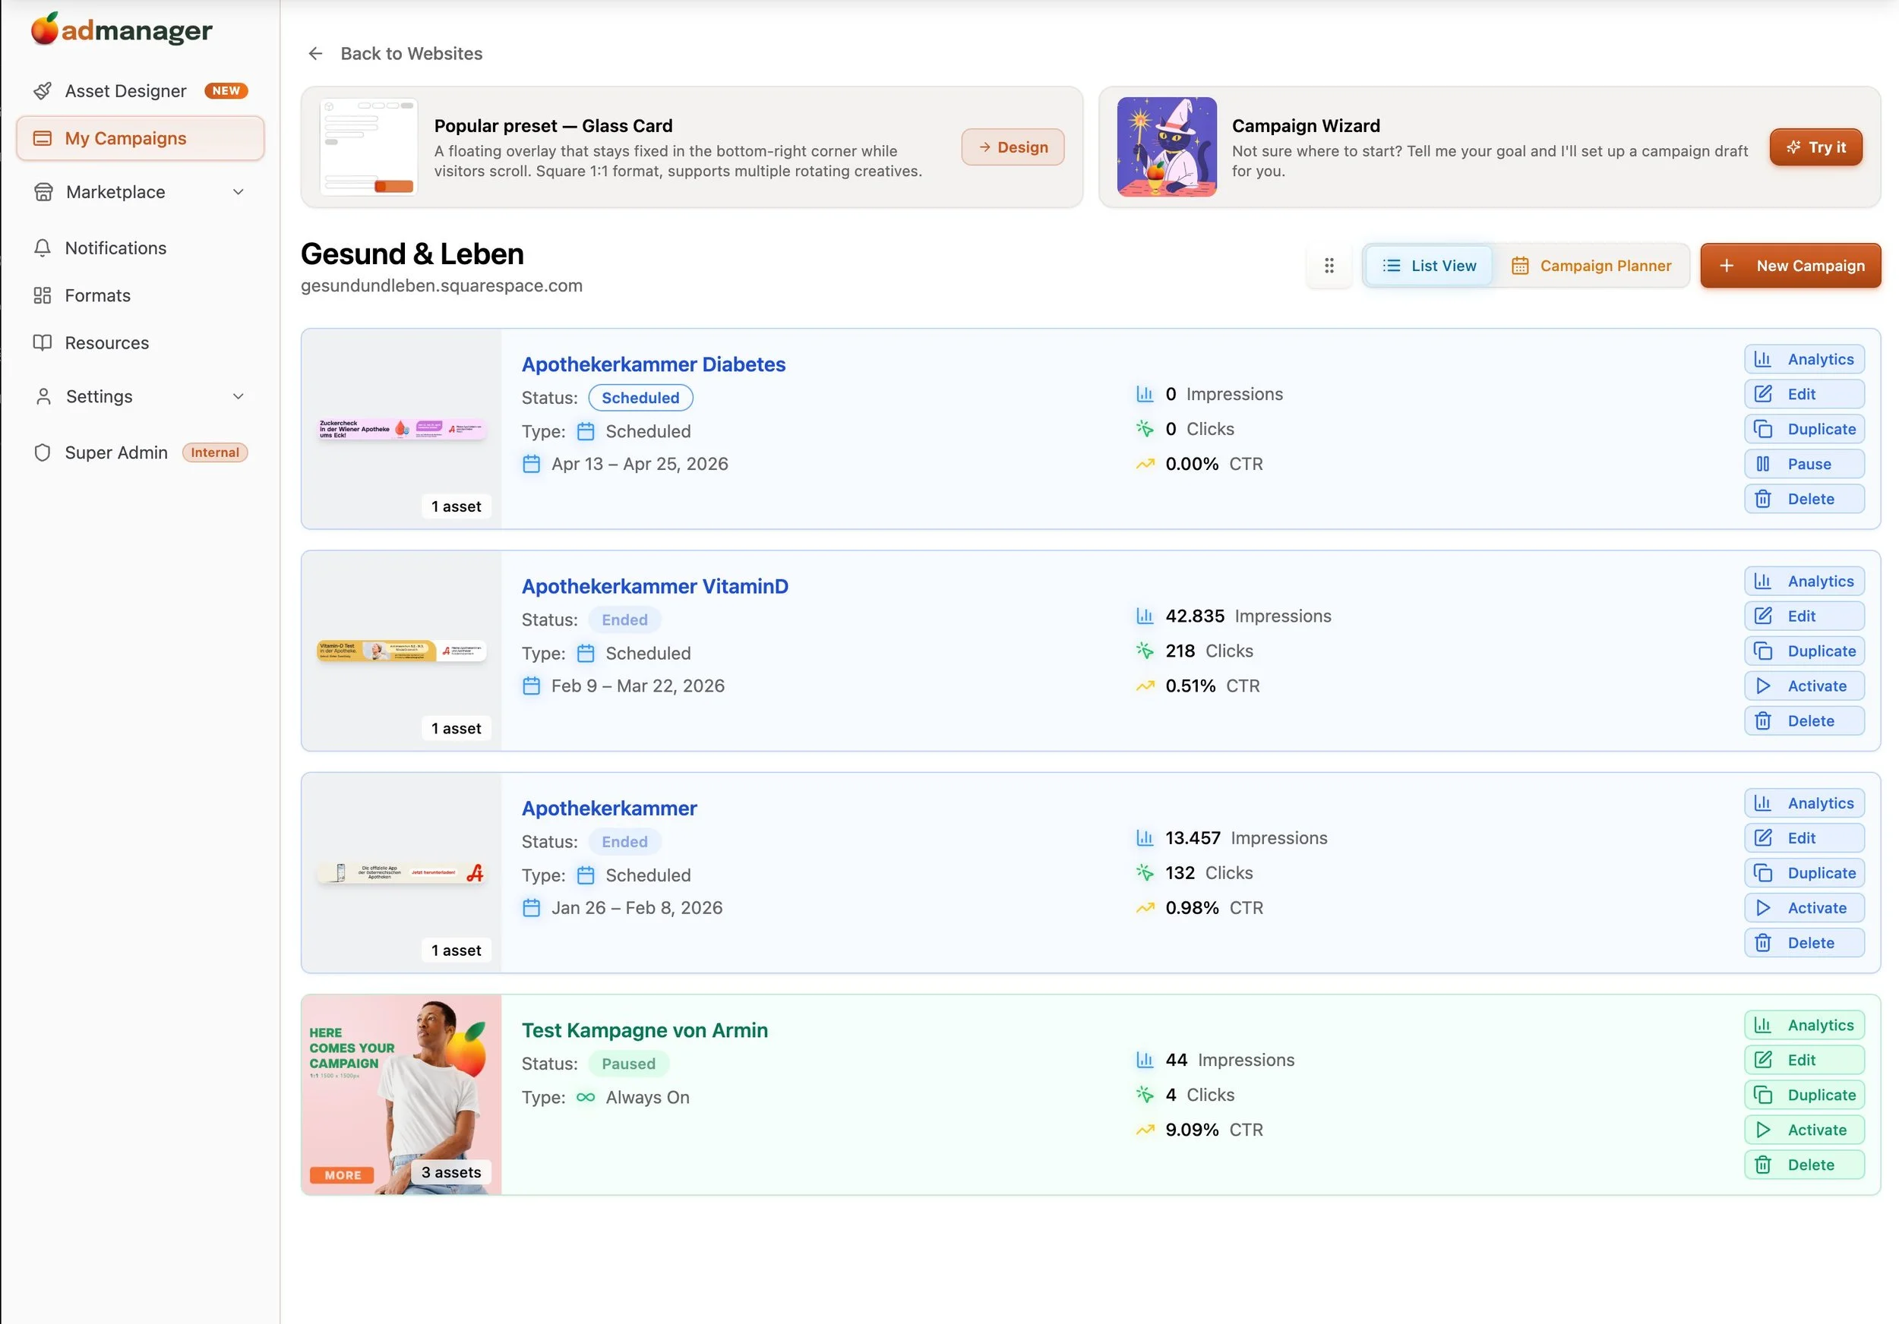Click Asset Designer paintbrush icon
Viewport: 1899px width, 1324px height.
(43, 91)
